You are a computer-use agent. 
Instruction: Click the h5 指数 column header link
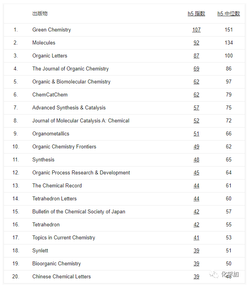tap(196, 14)
